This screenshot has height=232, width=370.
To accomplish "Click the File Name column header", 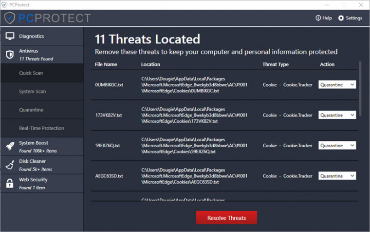I will [x=106, y=64].
